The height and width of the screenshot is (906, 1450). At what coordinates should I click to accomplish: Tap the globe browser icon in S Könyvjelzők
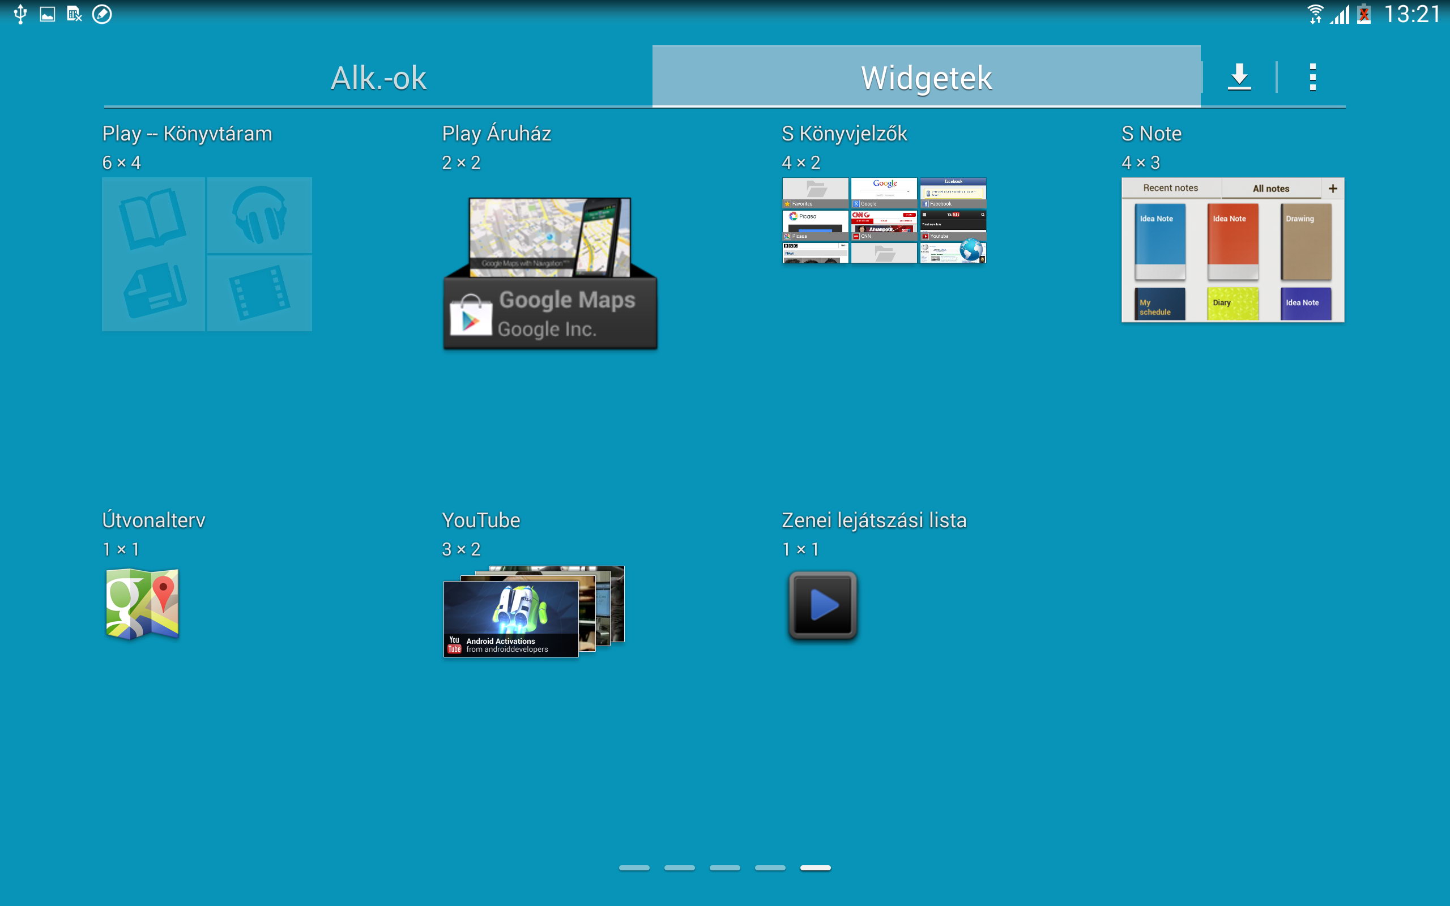971,250
